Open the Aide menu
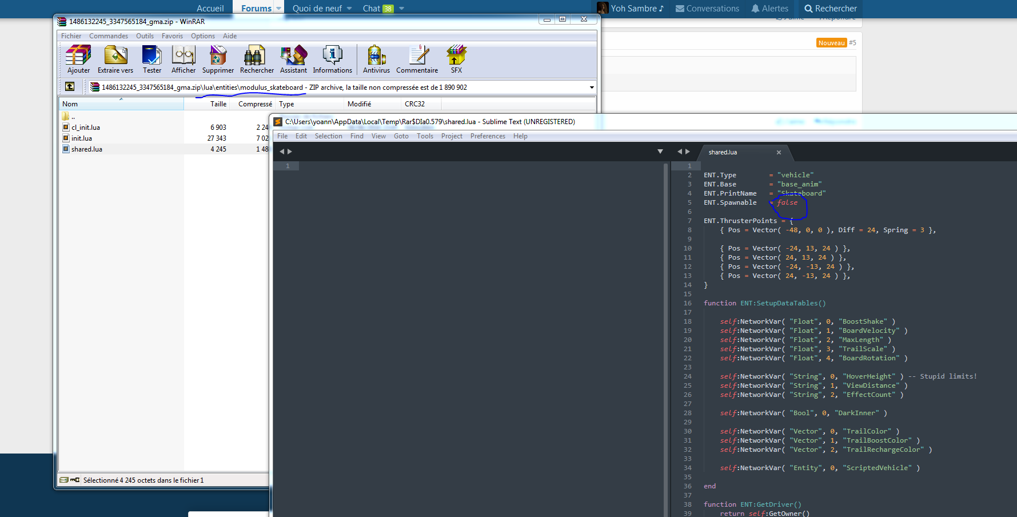 click(230, 36)
